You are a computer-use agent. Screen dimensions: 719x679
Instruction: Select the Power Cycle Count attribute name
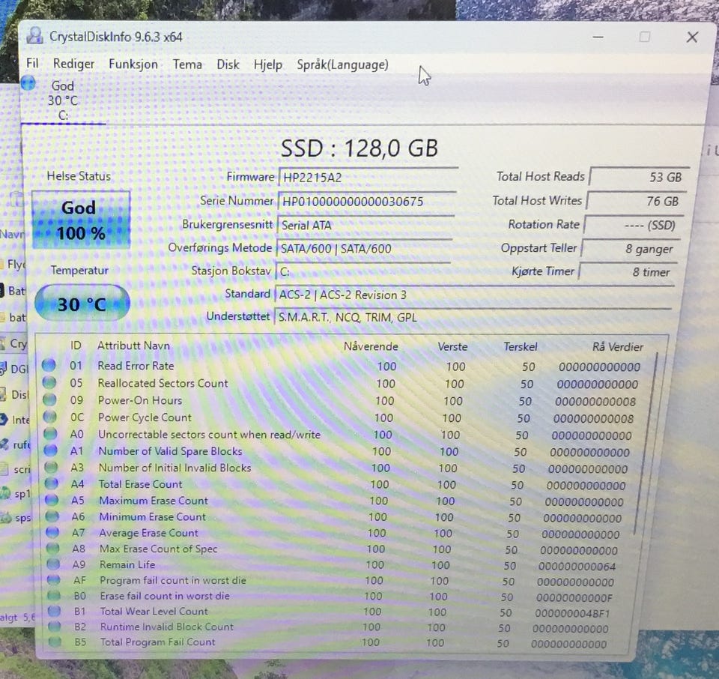pyautogui.click(x=145, y=417)
